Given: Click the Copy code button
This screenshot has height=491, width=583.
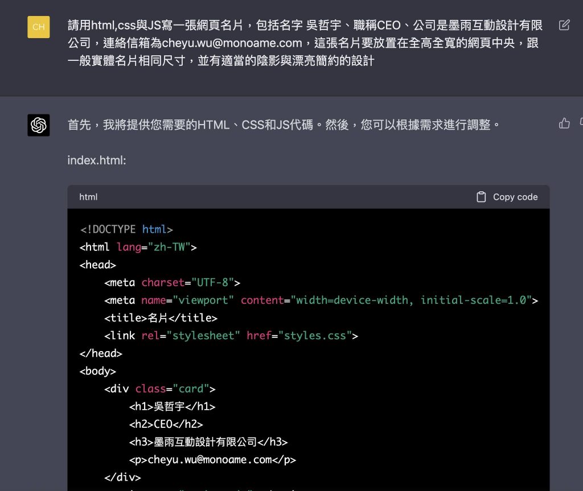Looking at the screenshot, I should pyautogui.click(x=507, y=197).
